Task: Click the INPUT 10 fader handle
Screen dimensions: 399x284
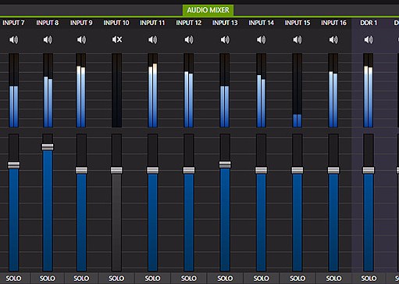Action: [116, 171]
